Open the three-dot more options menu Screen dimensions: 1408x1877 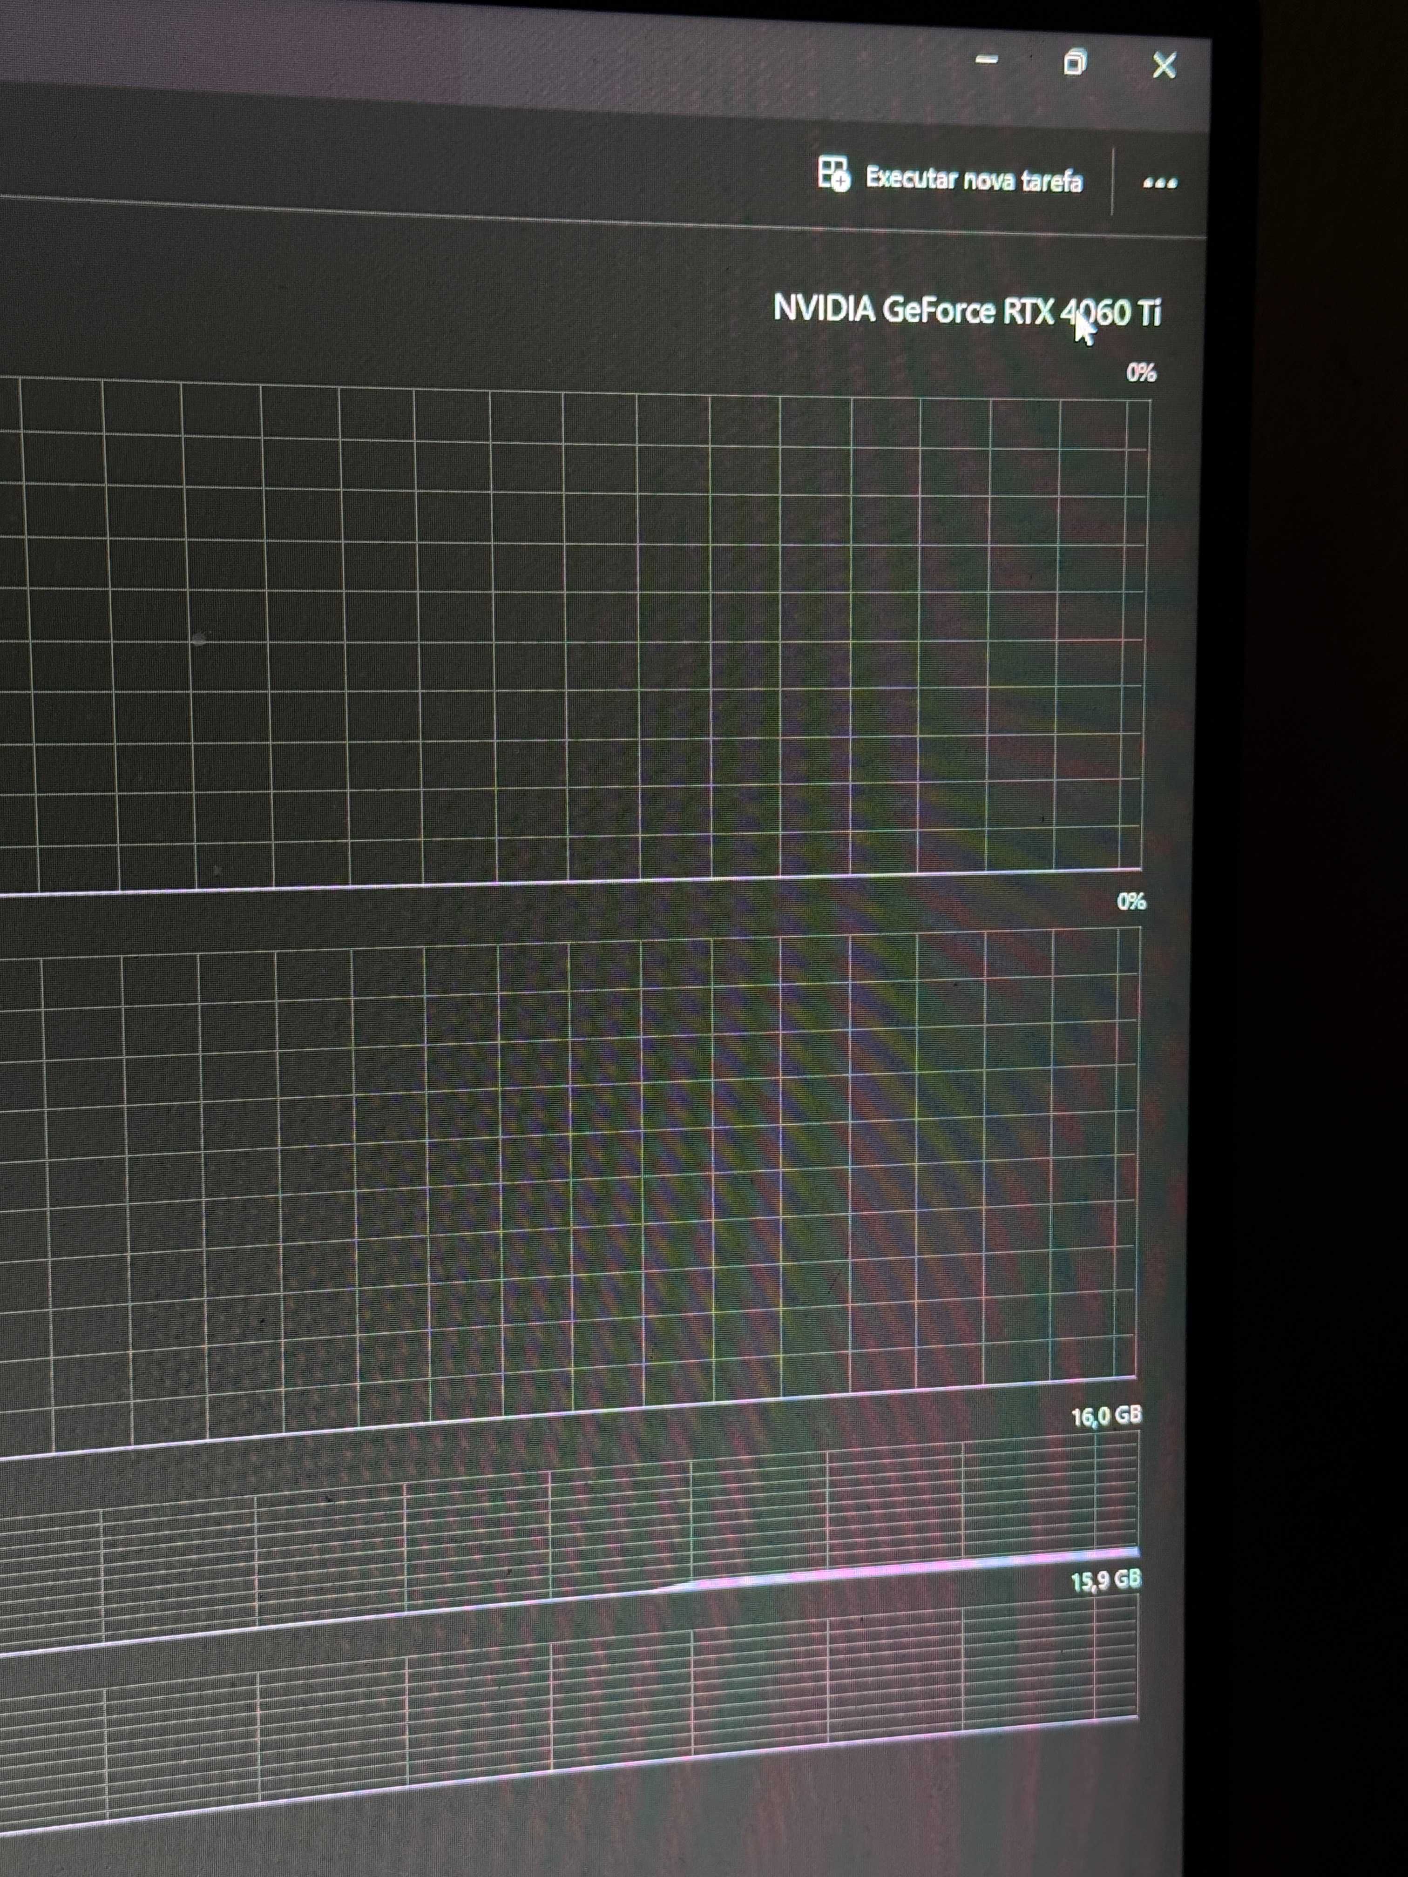coord(1159,182)
